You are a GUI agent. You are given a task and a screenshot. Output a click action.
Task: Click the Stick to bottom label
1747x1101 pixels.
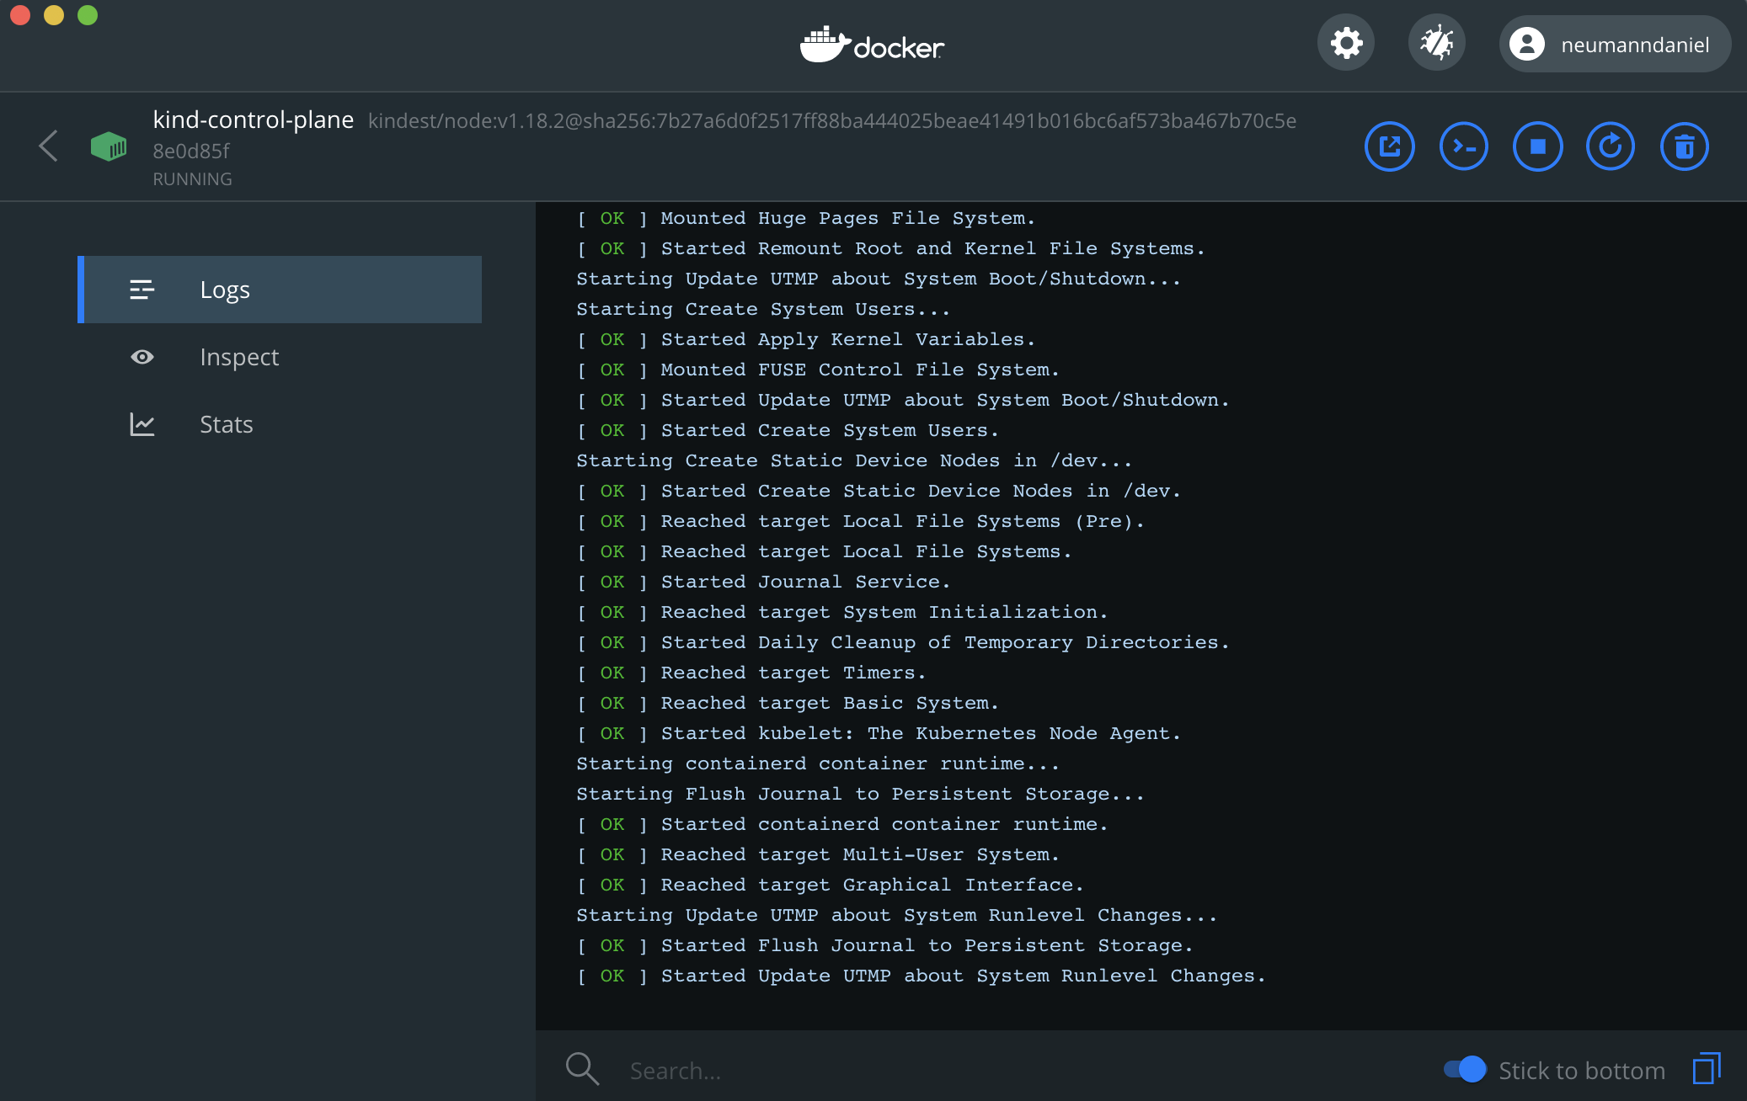pos(1581,1071)
